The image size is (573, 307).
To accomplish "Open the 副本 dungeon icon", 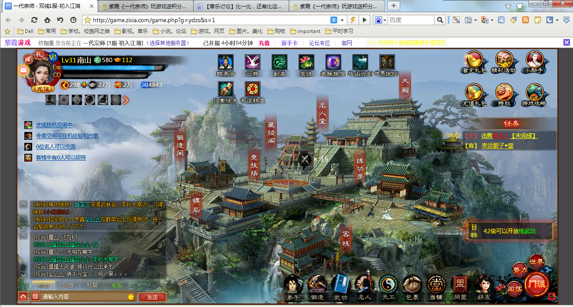I will click(279, 65).
